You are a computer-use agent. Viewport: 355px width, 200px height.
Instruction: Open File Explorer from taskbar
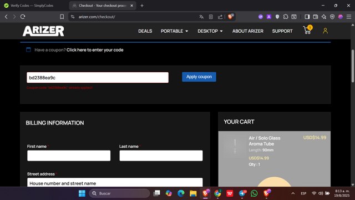(x=193, y=193)
